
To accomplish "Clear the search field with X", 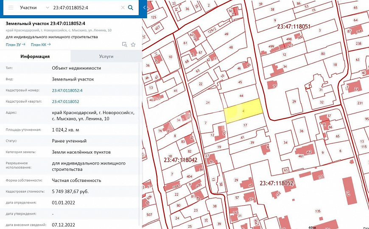I will point(123,8).
